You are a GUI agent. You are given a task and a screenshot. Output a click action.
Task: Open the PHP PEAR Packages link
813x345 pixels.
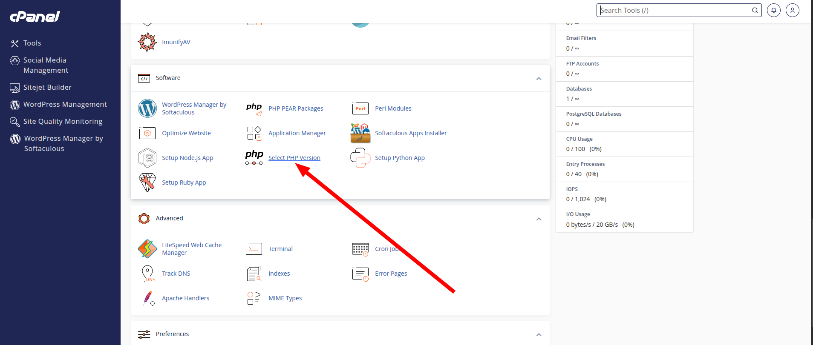[x=296, y=108]
